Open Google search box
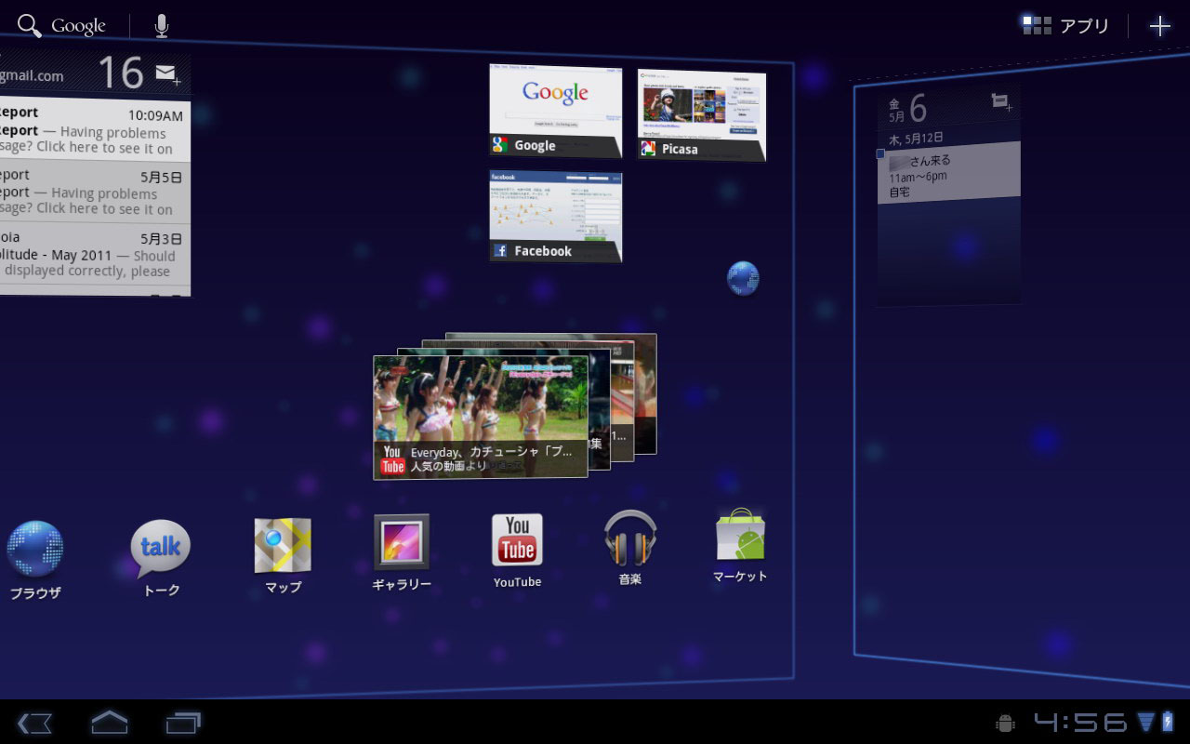 point(61,26)
